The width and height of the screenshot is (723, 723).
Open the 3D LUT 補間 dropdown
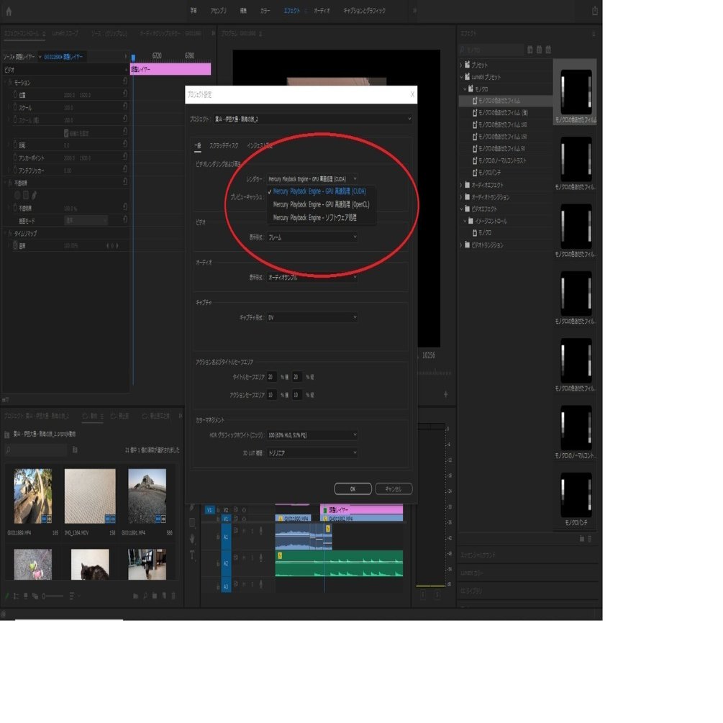[x=312, y=453]
